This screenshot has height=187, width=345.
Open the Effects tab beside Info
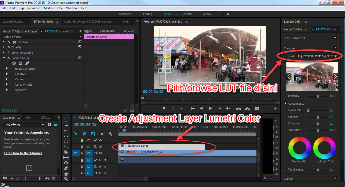coord(46,118)
